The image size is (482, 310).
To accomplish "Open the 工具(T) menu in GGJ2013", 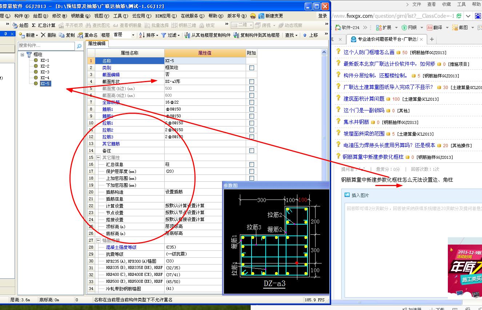I will click(120, 16).
